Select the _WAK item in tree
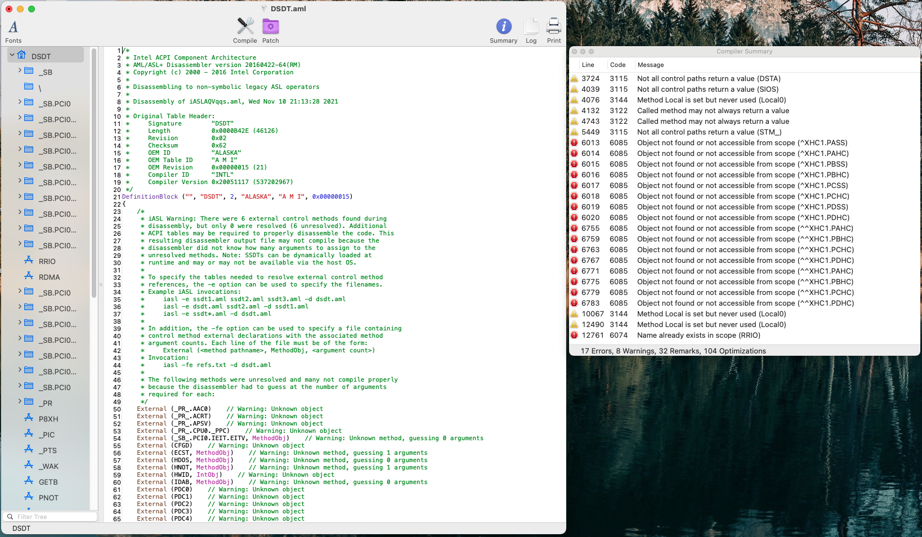Image resolution: width=922 pixels, height=537 pixels. [x=48, y=466]
